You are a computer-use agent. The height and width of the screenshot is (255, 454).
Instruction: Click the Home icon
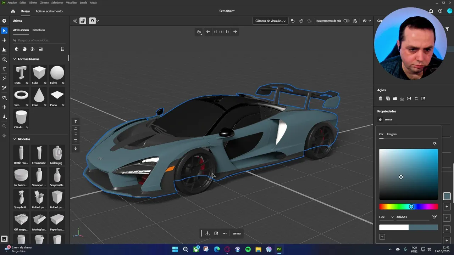click(x=13, y=11)
